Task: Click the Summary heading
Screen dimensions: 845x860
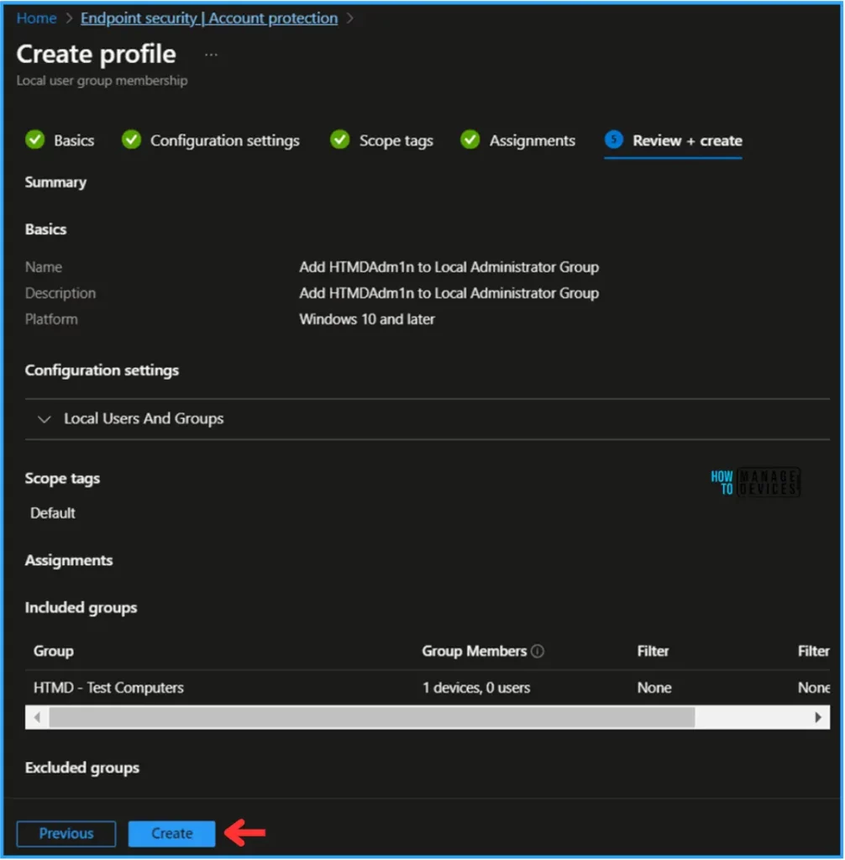Action: click(x=55, y=182)
